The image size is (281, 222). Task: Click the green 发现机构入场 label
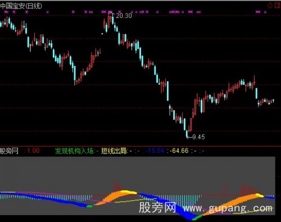pyautogui.click(x=74, y=151)
